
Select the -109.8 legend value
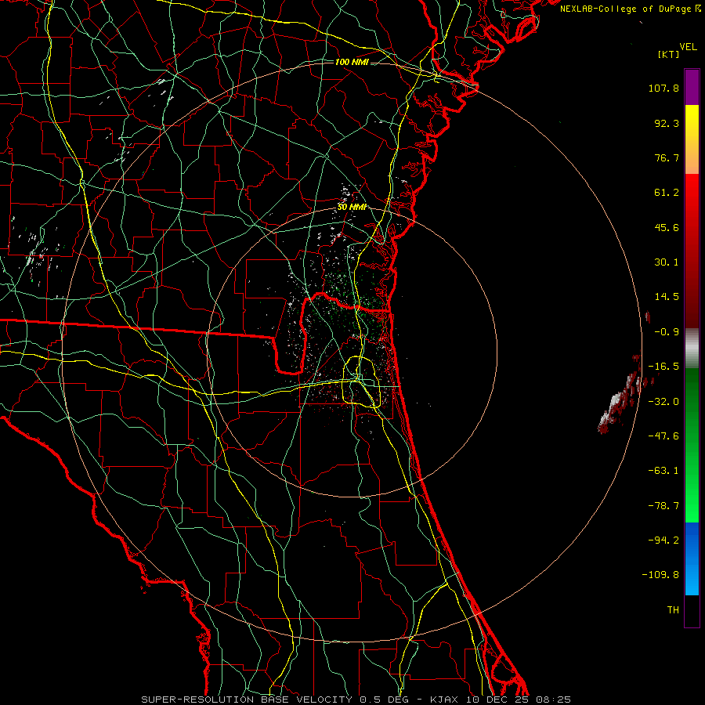[x=661, y=575]
